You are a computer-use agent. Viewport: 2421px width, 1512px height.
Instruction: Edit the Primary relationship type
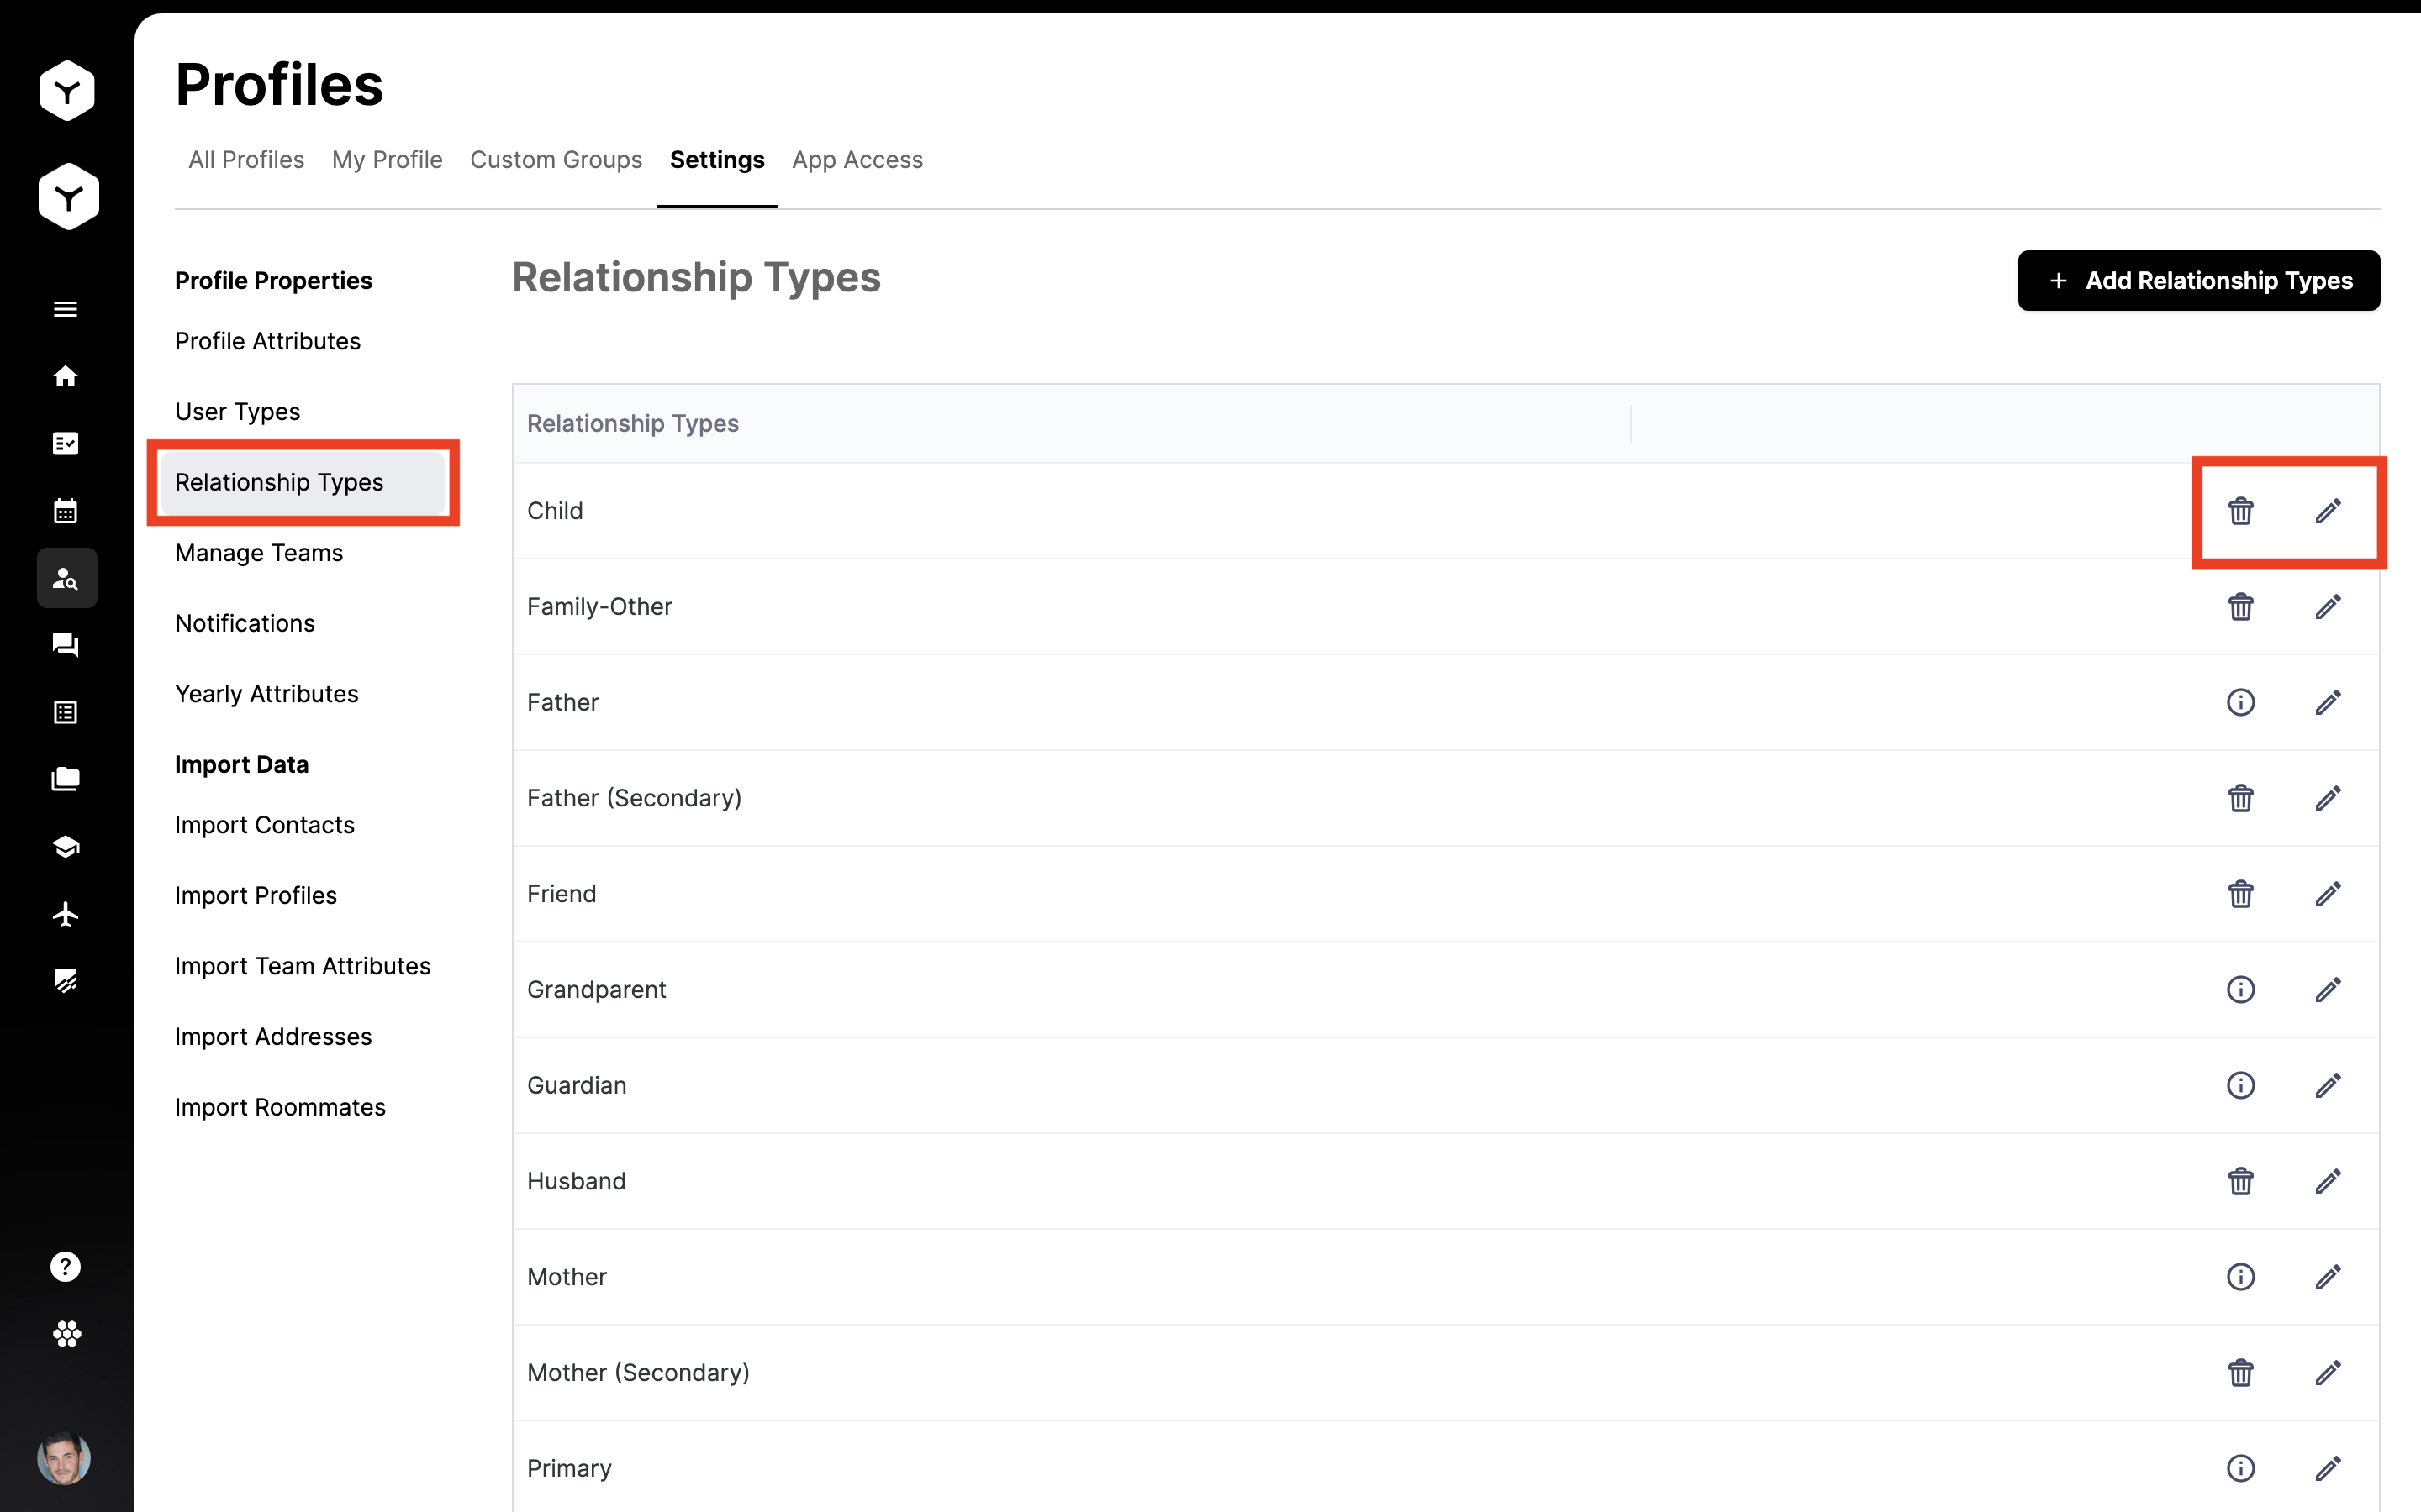pyautogui.click(x=2327, y=1468)
